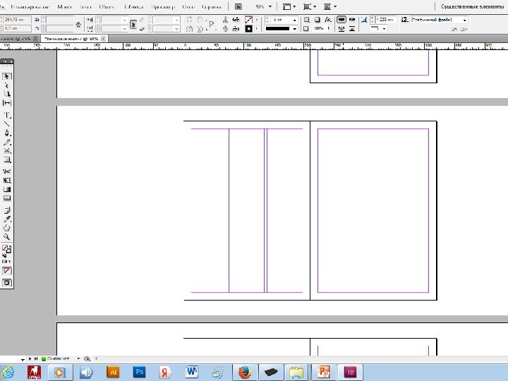
Task: Open the stroke style line dropdown
Action: (294, 28)
